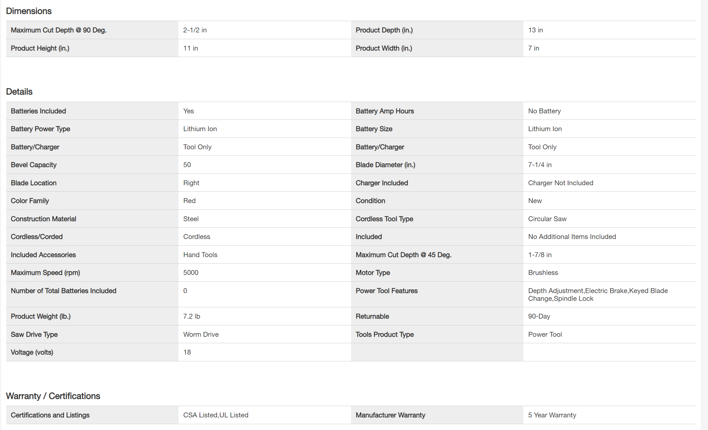The image size is (708, 430).
Task: Select the 2-1/2 in cut depth value
Action: pos(195,30)
